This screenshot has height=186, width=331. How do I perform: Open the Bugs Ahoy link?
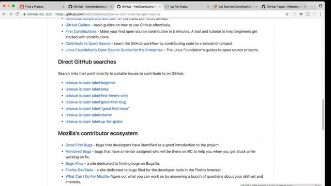tap(74, 163)
